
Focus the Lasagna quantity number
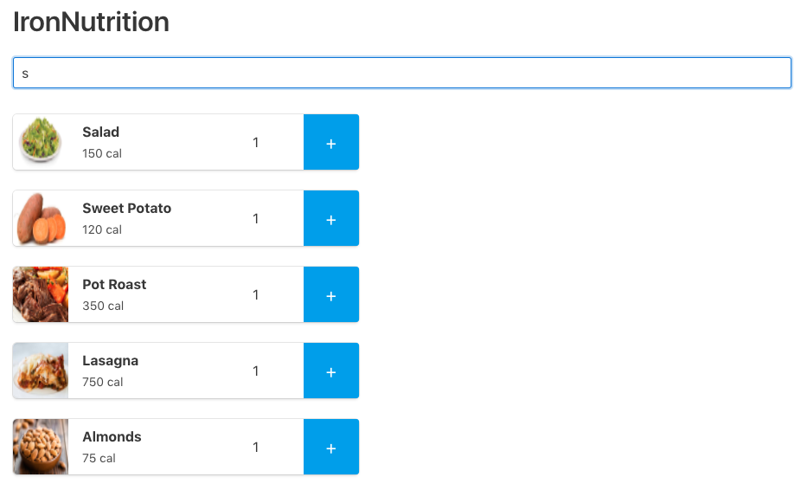pyautogui.click(x=256, y=371)
